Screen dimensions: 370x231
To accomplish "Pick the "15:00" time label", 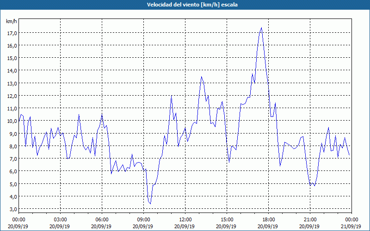I will pos(227,220).
